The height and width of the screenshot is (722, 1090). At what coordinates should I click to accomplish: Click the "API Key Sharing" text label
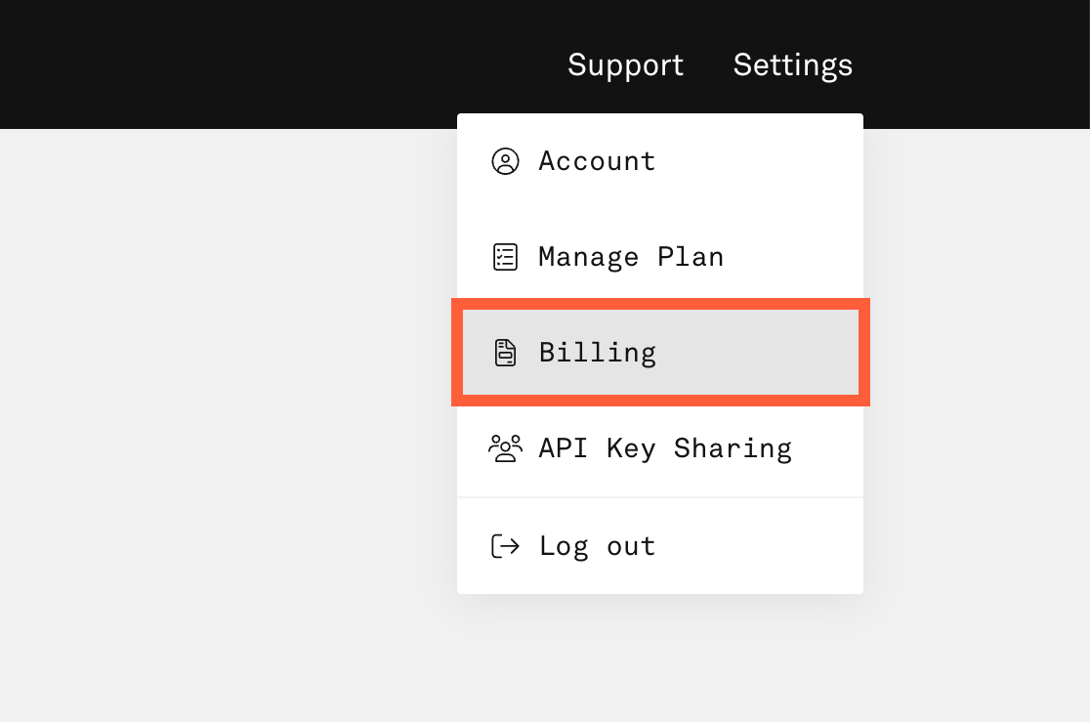(x=665, y=448)
